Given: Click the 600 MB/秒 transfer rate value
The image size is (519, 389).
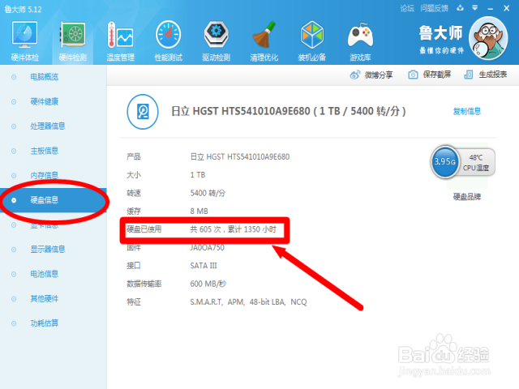Looking at the screenshot, I should (208, 284).
